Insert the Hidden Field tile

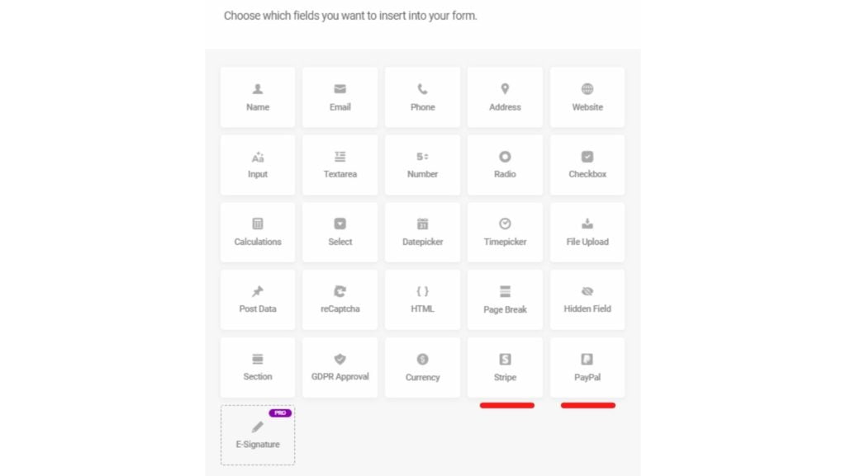pyautogui.click(x=587, y=299)
